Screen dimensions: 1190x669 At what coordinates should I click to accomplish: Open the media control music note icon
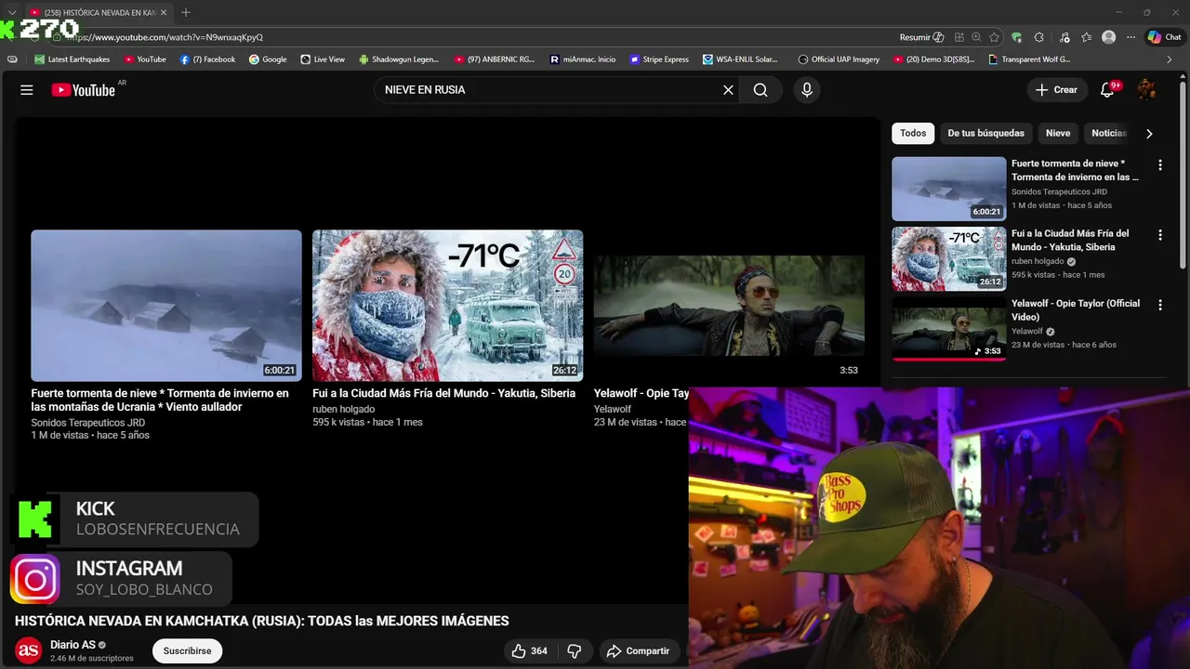coord(1064,37)
